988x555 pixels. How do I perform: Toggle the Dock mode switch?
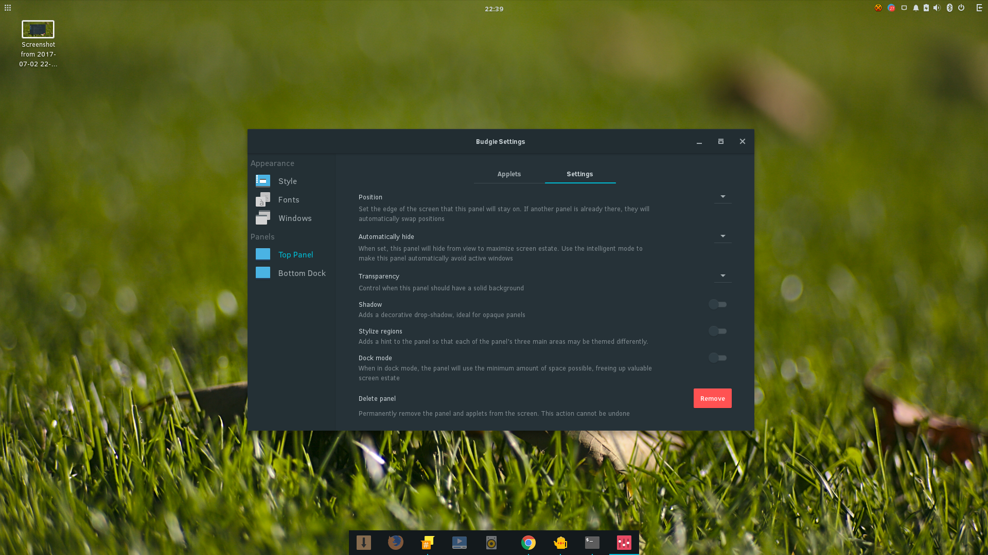(x=718, y=358)
